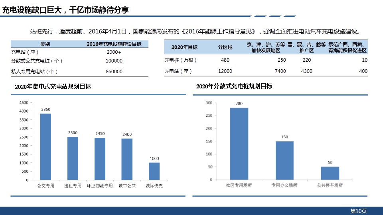Viewport: 383px width, 215px height.
Task: Click the 出租专用 bar
Action: 73,159
